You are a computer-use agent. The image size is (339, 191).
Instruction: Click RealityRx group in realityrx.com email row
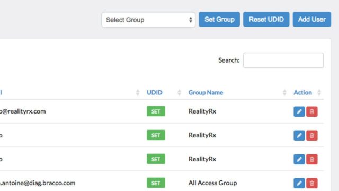click(202, 111)
